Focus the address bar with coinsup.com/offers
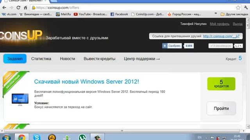This screenshot has width=250, height=140. (x=136, y=8)
